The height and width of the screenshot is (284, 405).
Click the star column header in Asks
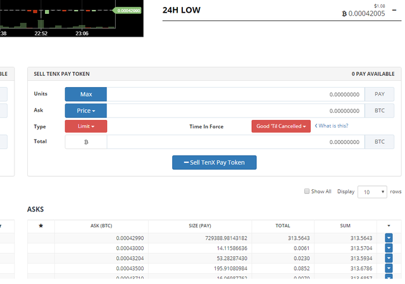pyautogui.click(x=40, y=226)
